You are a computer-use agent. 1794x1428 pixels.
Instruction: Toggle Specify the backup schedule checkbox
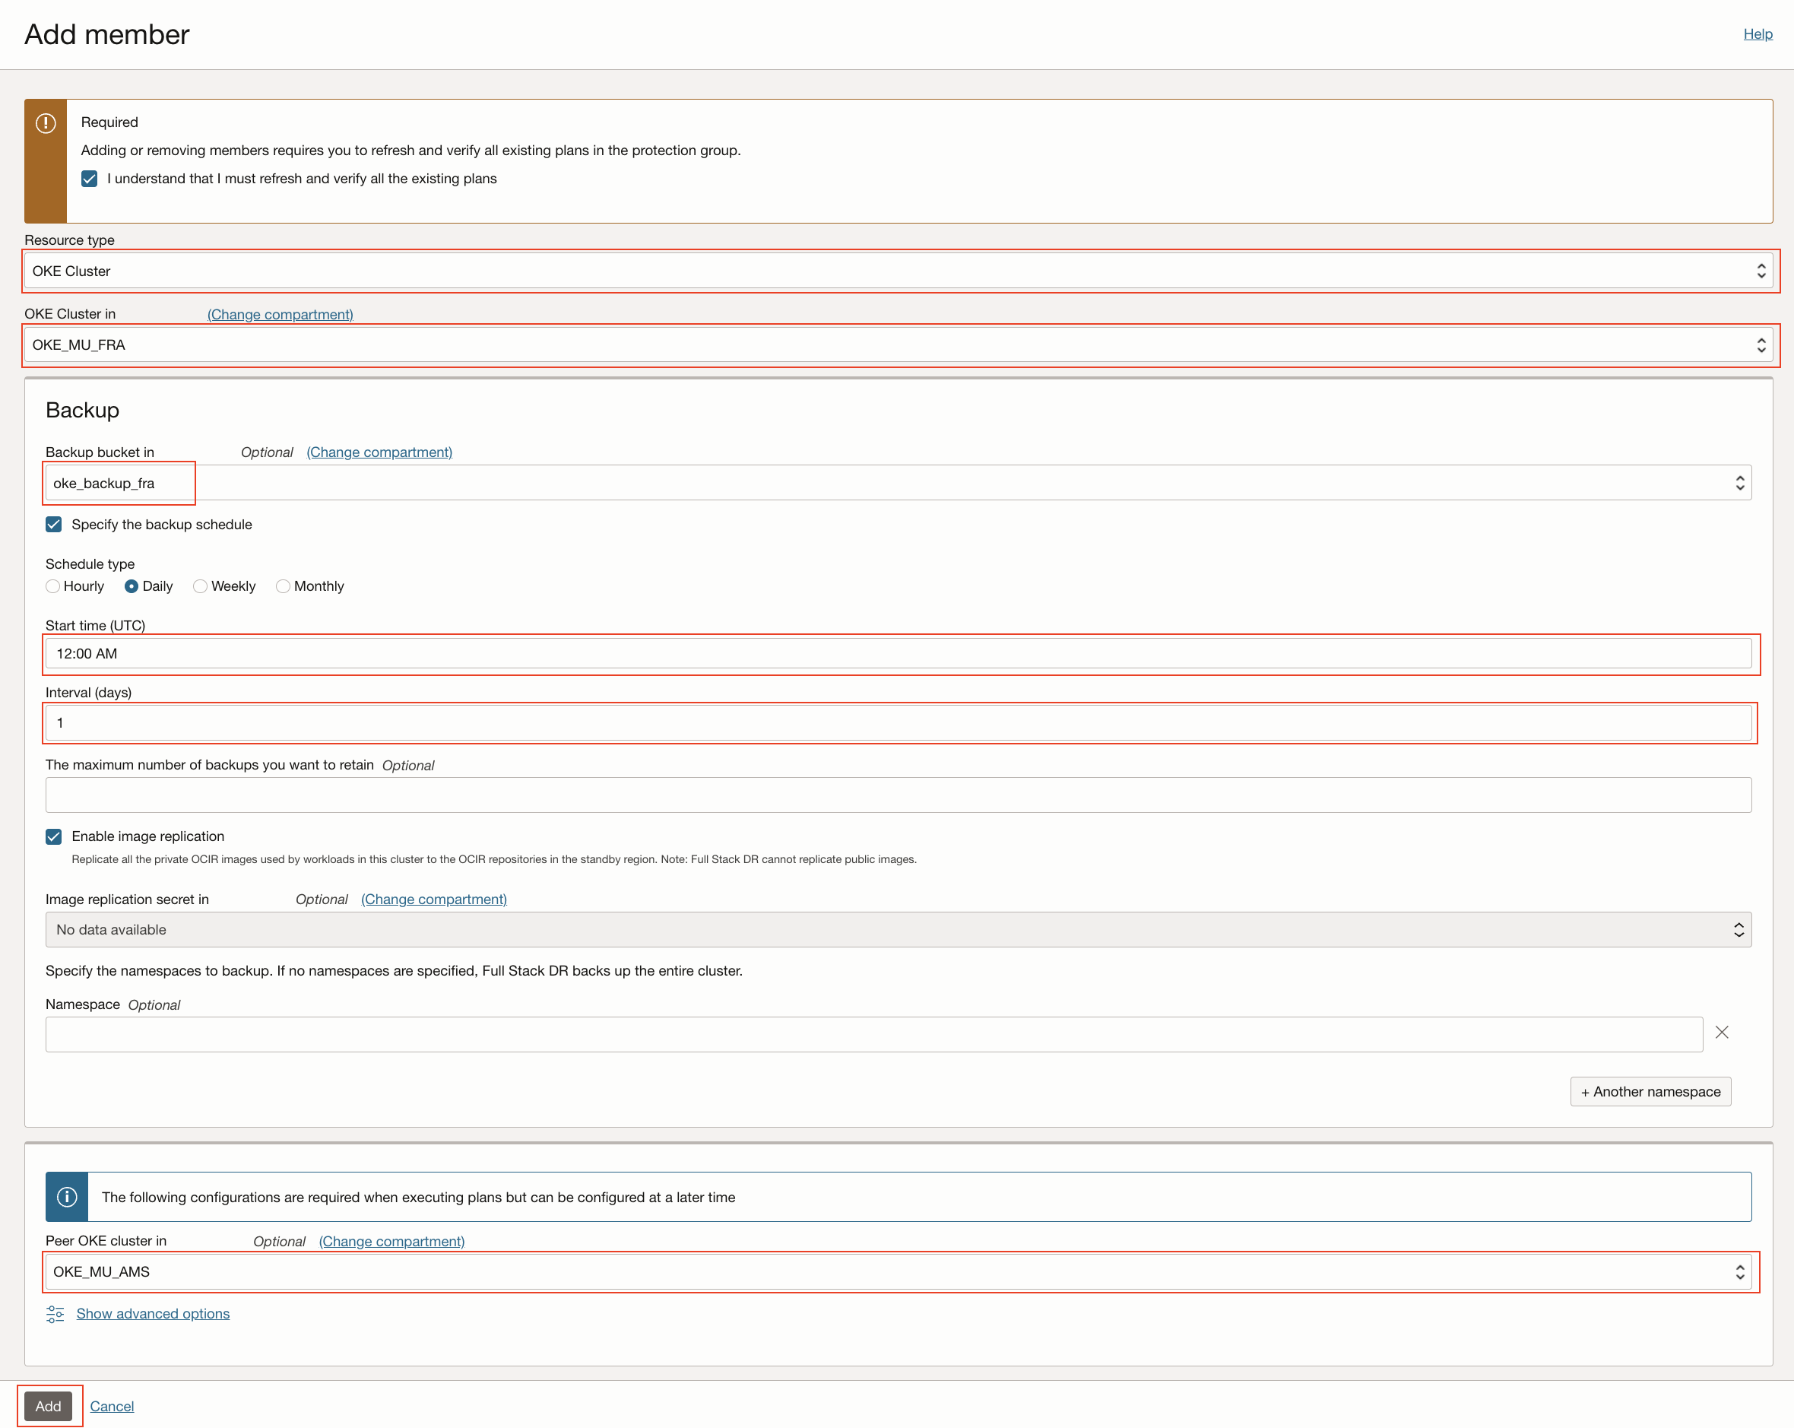[x=54, y=524]
